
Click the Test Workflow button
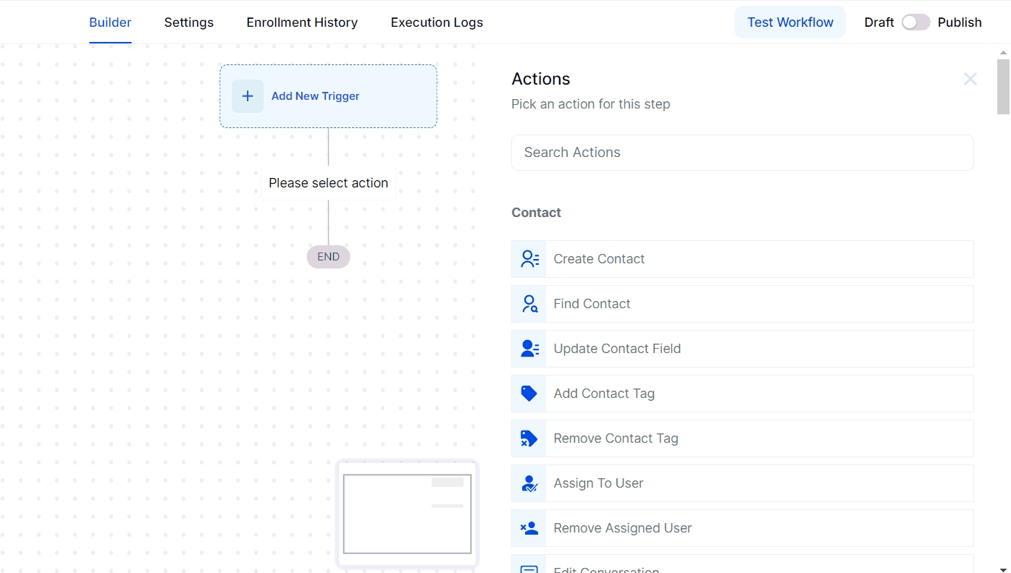click(790, 22)
